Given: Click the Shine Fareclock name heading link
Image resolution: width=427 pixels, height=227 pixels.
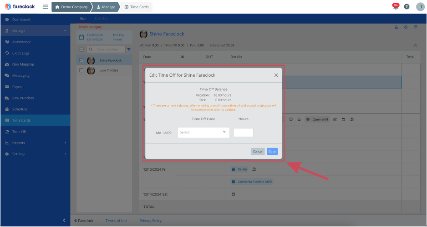Looking at the screenshot, I should [167, 34].
